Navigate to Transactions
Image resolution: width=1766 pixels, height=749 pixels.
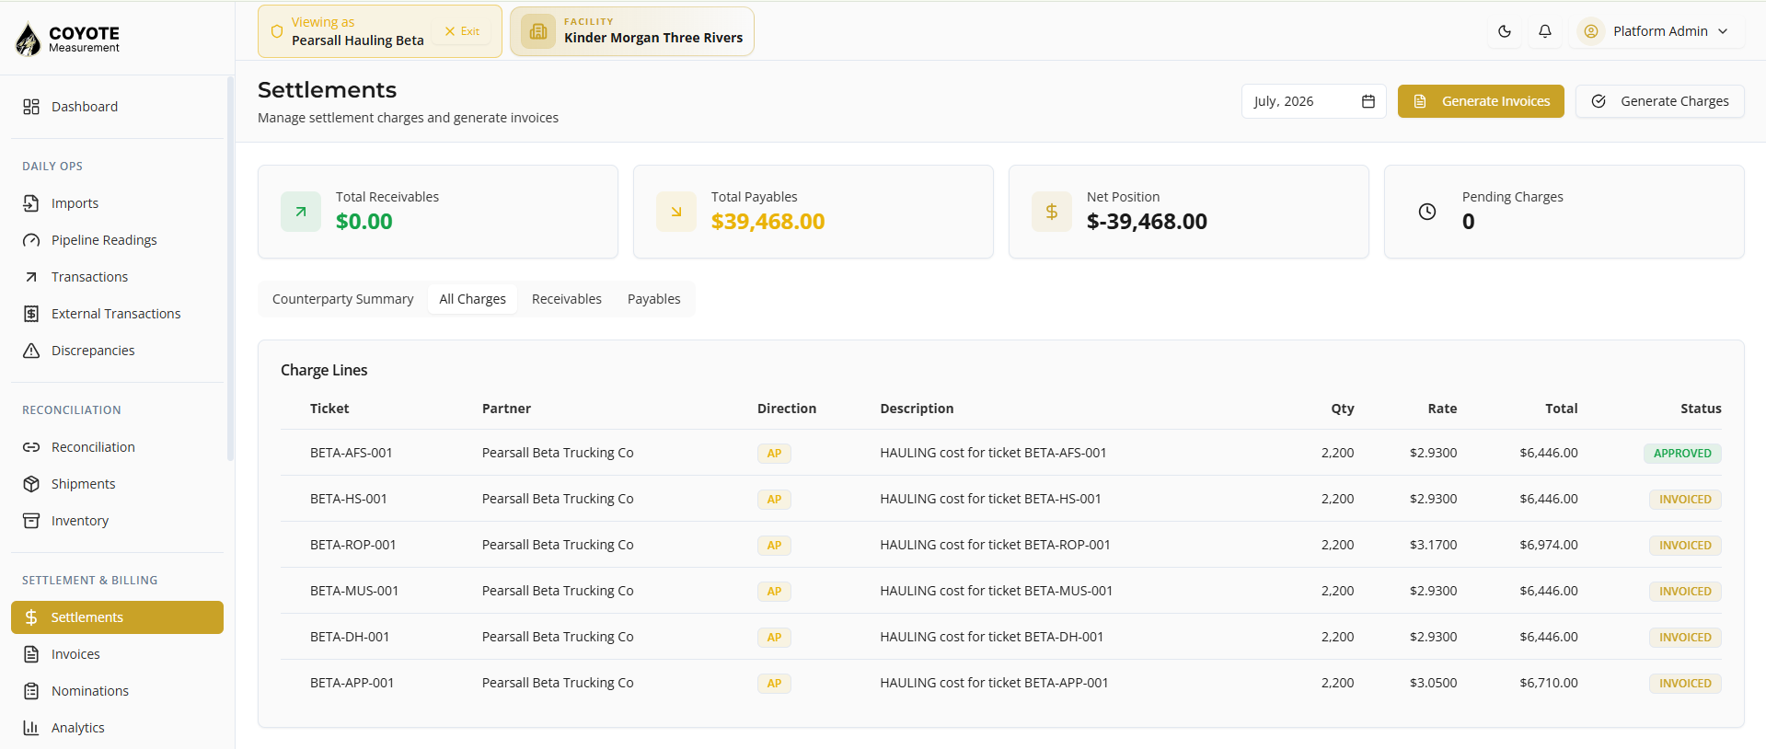pyautogui.click(x=117, y=277)
